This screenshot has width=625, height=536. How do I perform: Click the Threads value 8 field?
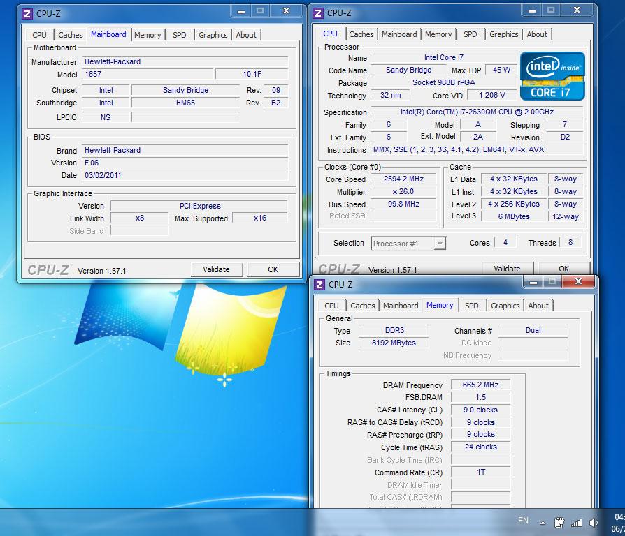tap(570, 242)
